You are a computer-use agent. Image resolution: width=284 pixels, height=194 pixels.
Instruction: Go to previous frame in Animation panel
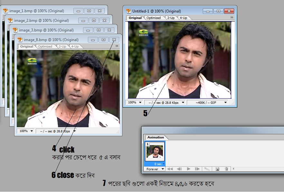[179, 169]
